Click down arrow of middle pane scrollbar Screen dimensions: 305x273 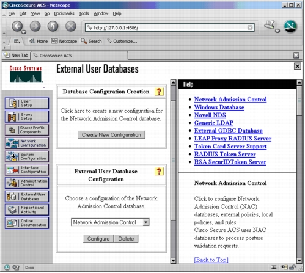pyautogui.click(x=173, y=261)
